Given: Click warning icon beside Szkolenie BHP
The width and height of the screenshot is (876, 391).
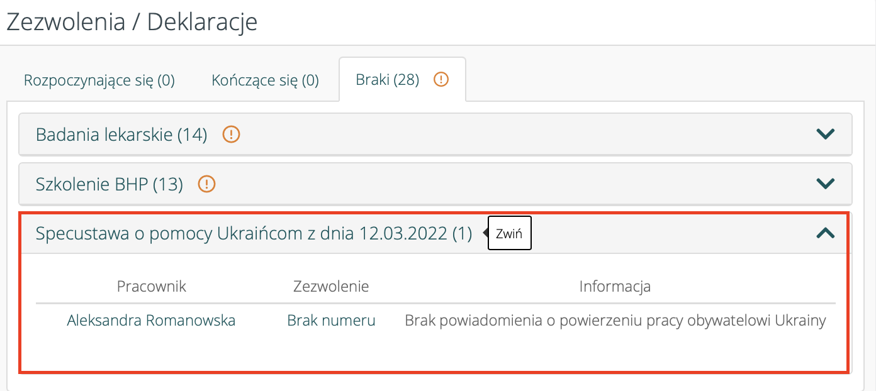Looking at the screenshot, I should [x=206, y=184].
